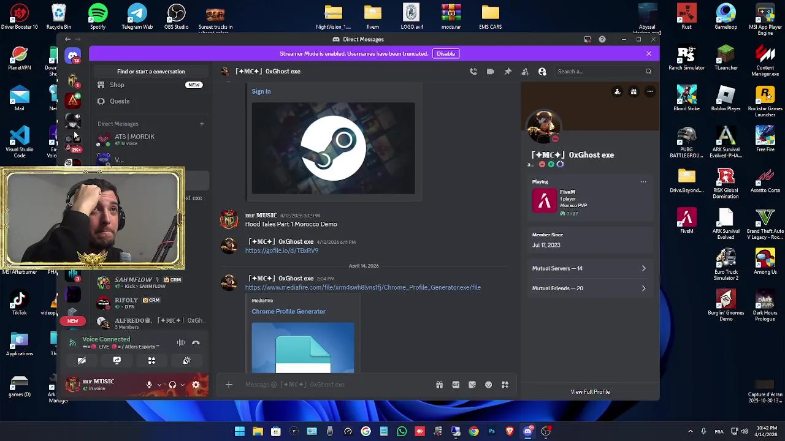Image resolution: width=785 pixels, height=441 pixels.
Task: Click the plus attach button in message bar
Action: tap(229, 385)
